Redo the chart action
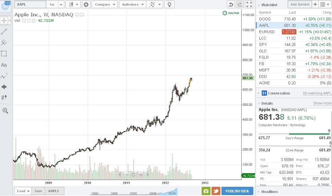332x196 pixels. 240,4
